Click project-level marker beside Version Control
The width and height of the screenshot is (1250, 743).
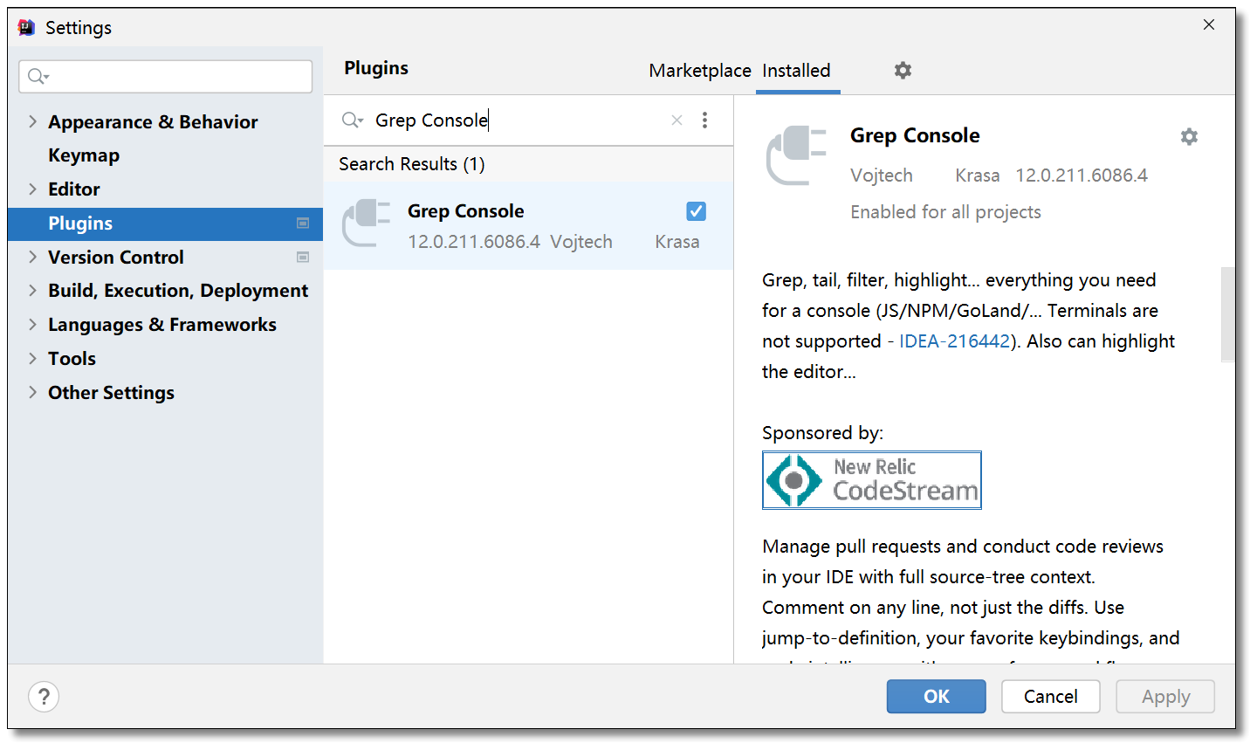(x=303, y=258)
